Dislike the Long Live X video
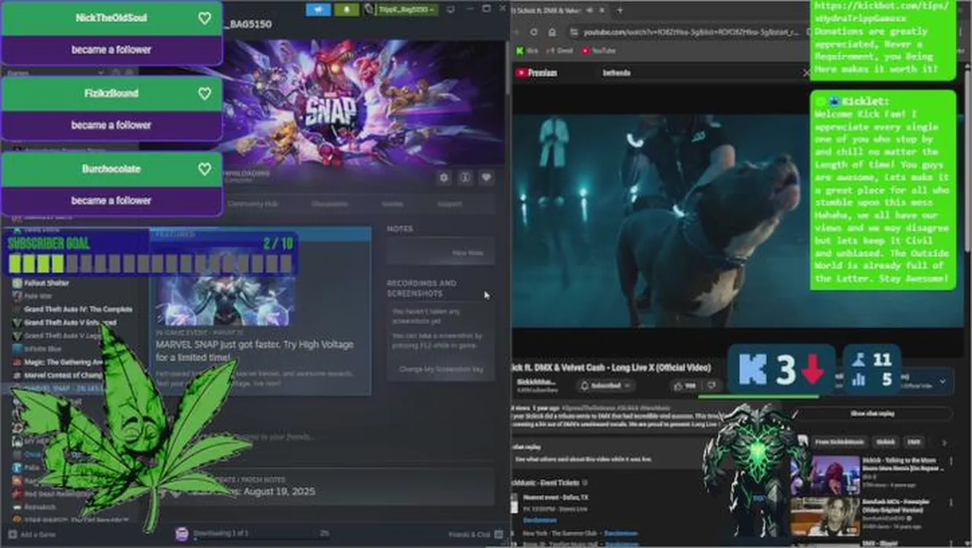This screenshot has height=548, width=972. pyautogui.click(x=710, y=386)
